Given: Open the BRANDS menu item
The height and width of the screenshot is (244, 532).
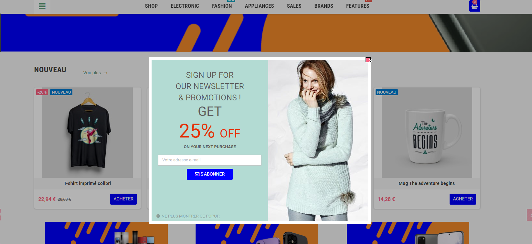Looking at the screenshot, I should tap(324, 6).
